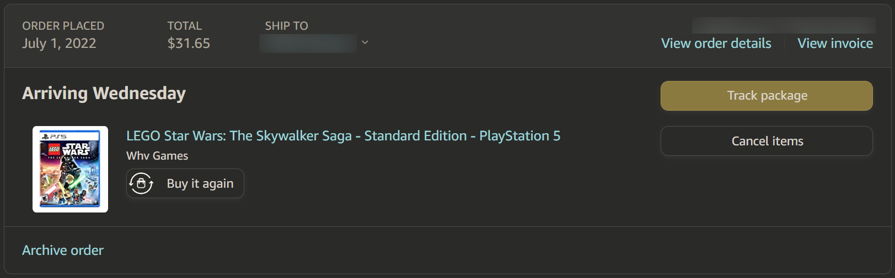Click the $31.65 order total

tap(189, 43)
